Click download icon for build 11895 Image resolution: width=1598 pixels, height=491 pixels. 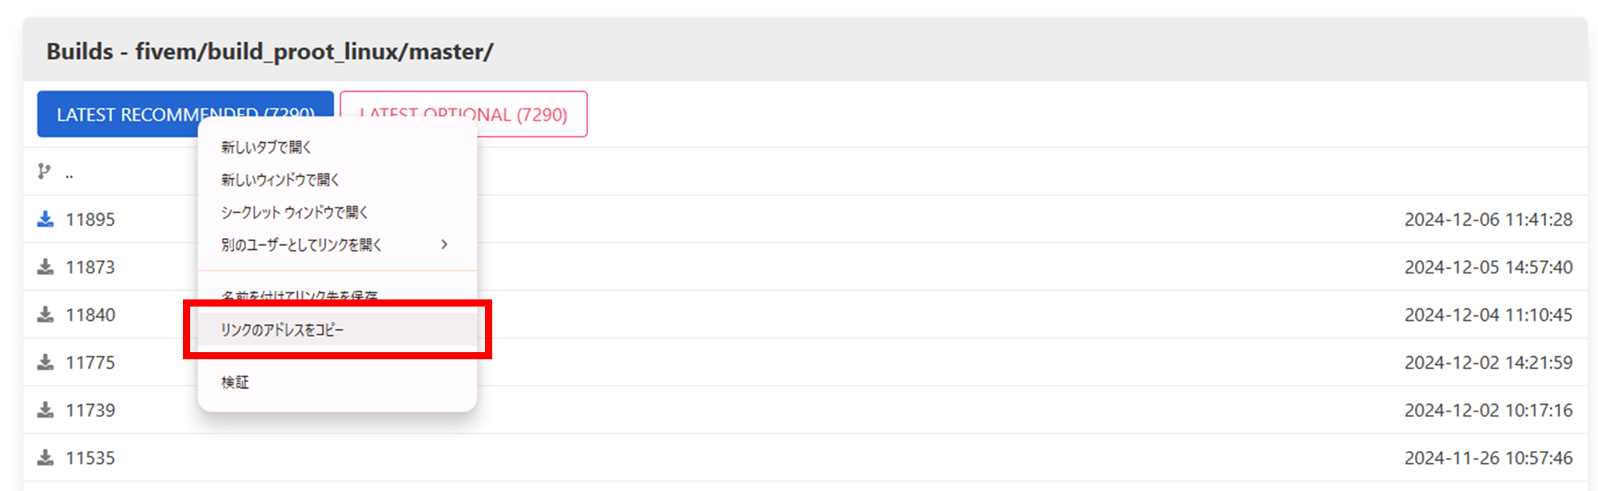tap(46, 219)
